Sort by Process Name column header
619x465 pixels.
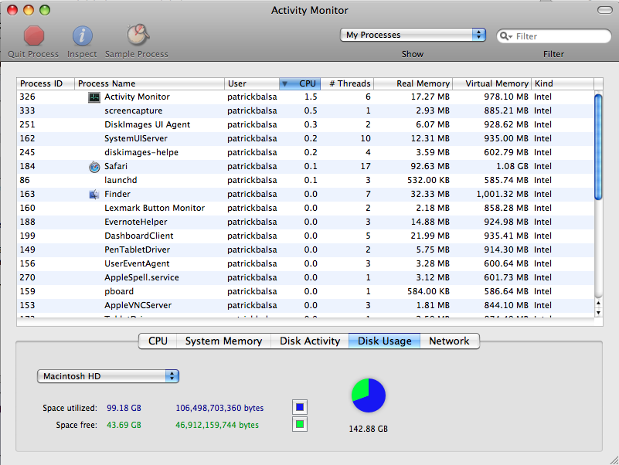(x=150, y=83)
